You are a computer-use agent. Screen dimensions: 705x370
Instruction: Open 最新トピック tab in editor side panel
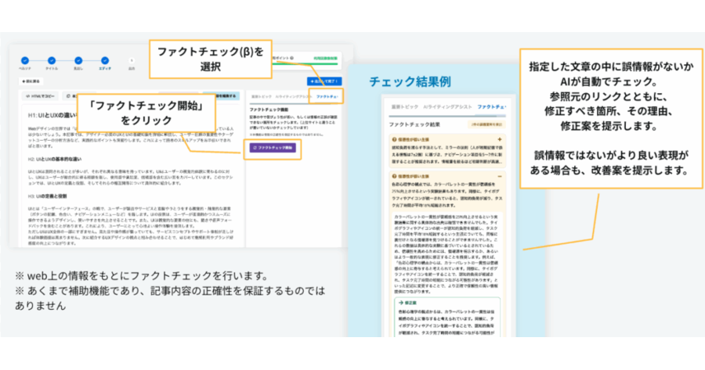point(261,96)
